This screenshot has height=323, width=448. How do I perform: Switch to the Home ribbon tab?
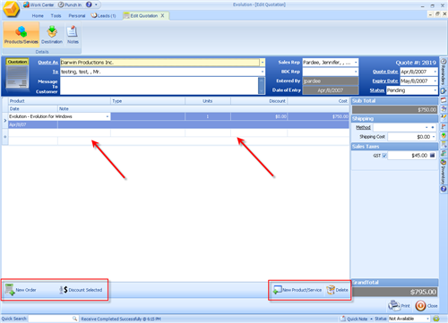tap(38, 15)
